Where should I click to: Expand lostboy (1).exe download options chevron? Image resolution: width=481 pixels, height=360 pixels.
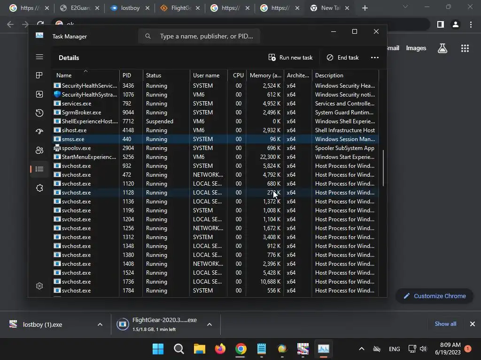[x=100, y=324]
